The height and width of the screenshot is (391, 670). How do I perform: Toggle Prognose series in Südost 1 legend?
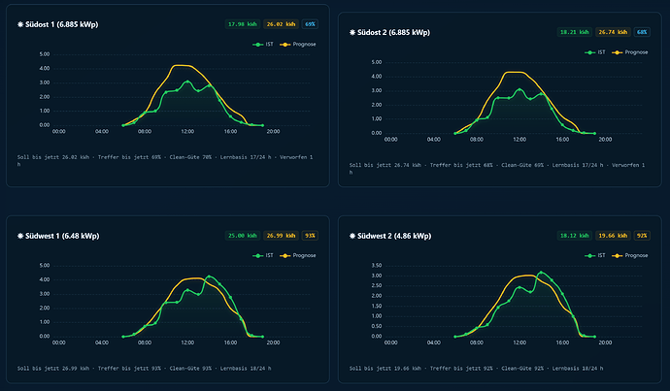298,45
